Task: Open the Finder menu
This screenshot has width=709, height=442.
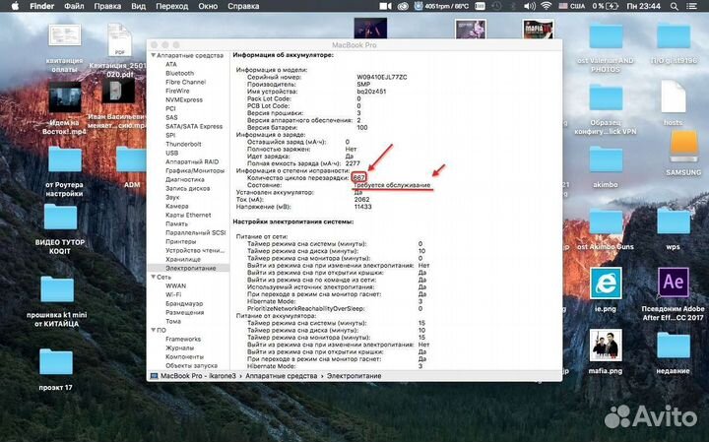Action: [x=42, y=6]
